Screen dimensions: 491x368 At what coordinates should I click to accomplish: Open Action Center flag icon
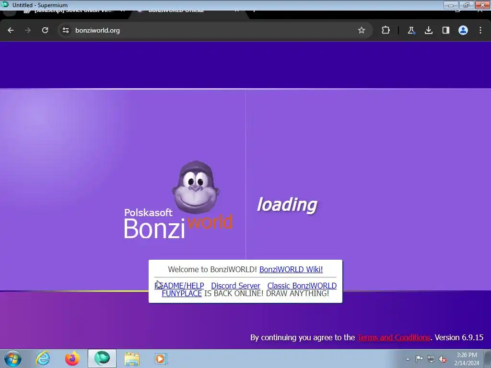coord(419,359)
